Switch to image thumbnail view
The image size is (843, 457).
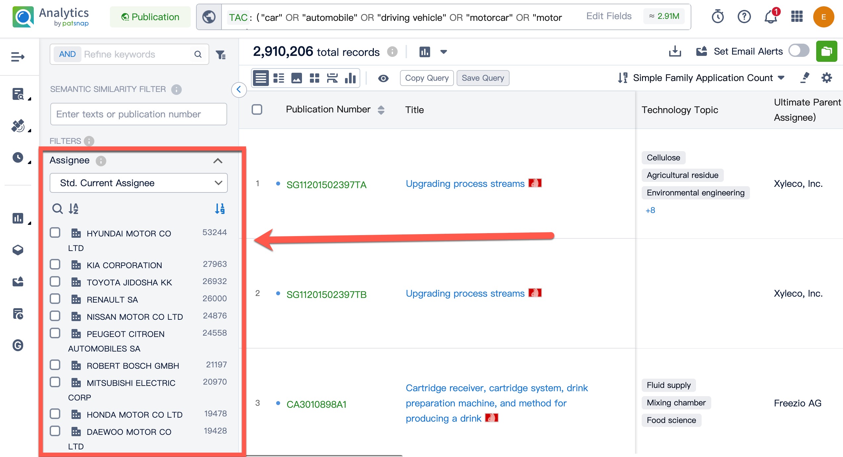(296, 78)
